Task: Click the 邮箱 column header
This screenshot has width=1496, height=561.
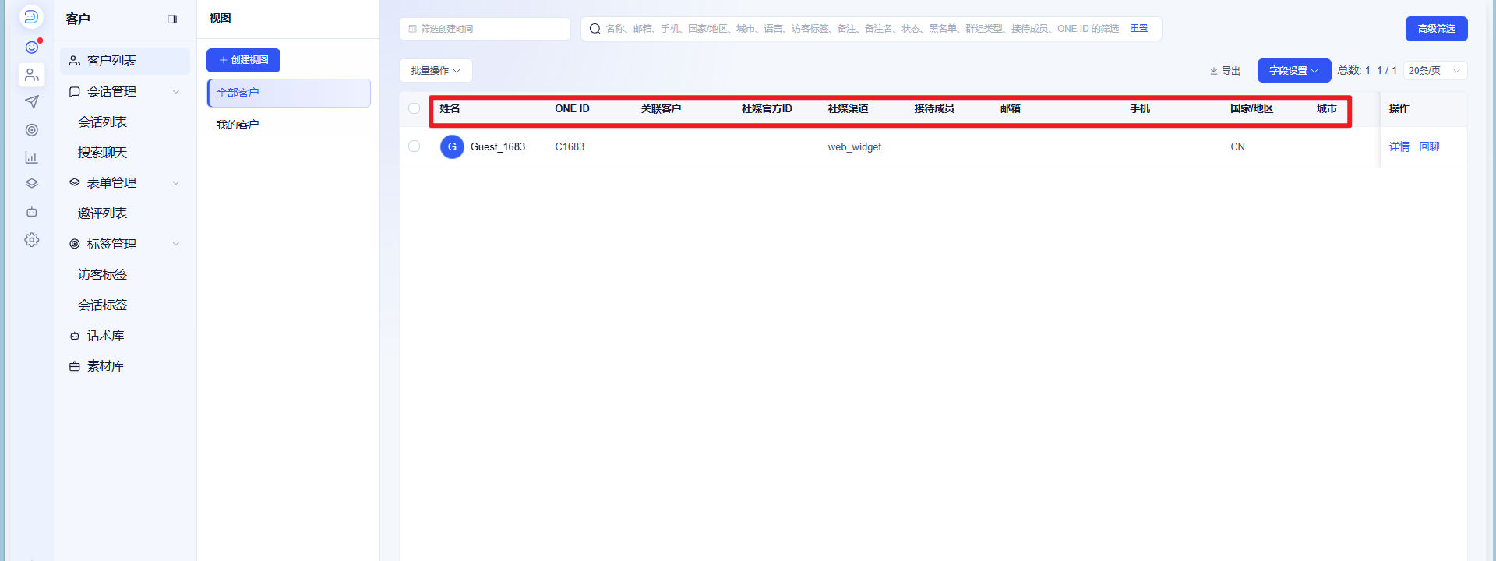Action: click(1011, 109)
